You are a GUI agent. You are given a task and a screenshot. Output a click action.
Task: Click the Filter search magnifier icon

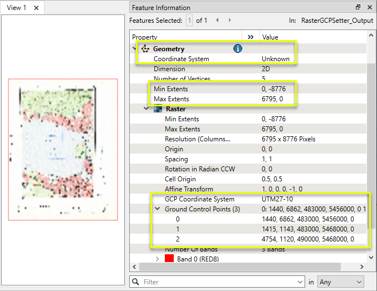[x=135, y=282]
